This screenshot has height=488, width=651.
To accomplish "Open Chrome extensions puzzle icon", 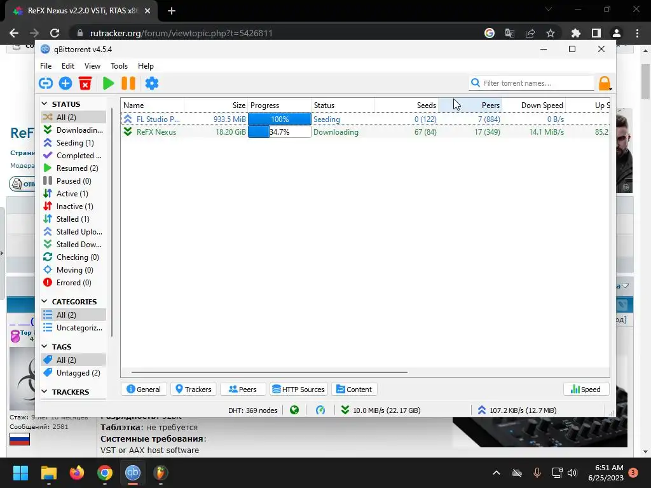I will pos(575,33).
